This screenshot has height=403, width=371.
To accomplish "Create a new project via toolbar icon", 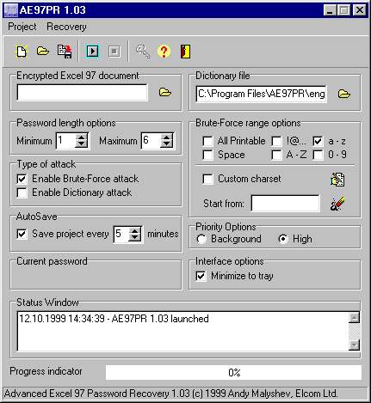I will pyautogui.click(x=22, y=52).
